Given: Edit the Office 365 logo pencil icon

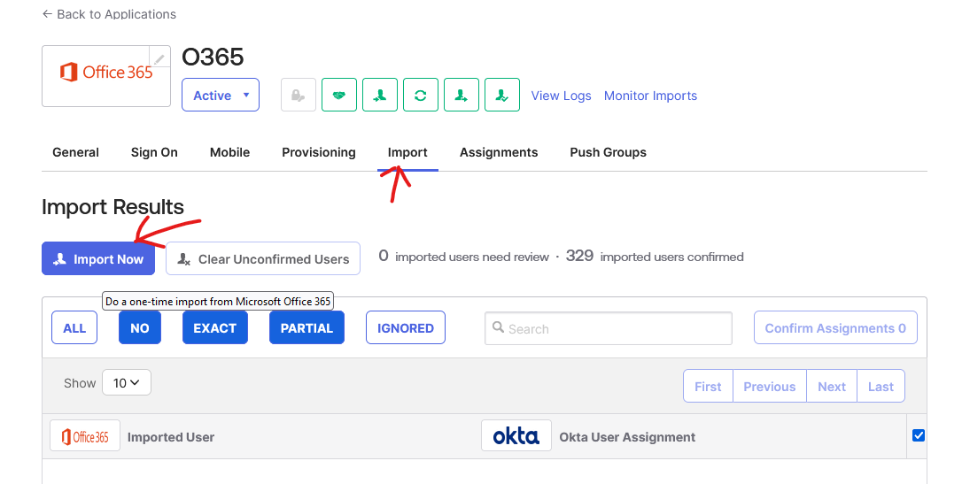Looking at the screenshot, I should pos(159,58).
